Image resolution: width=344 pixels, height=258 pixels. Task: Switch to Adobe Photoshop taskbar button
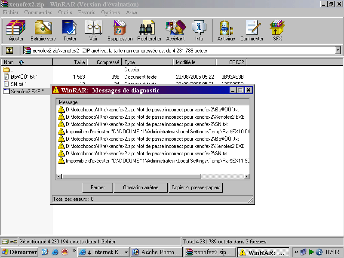[157, 252]
